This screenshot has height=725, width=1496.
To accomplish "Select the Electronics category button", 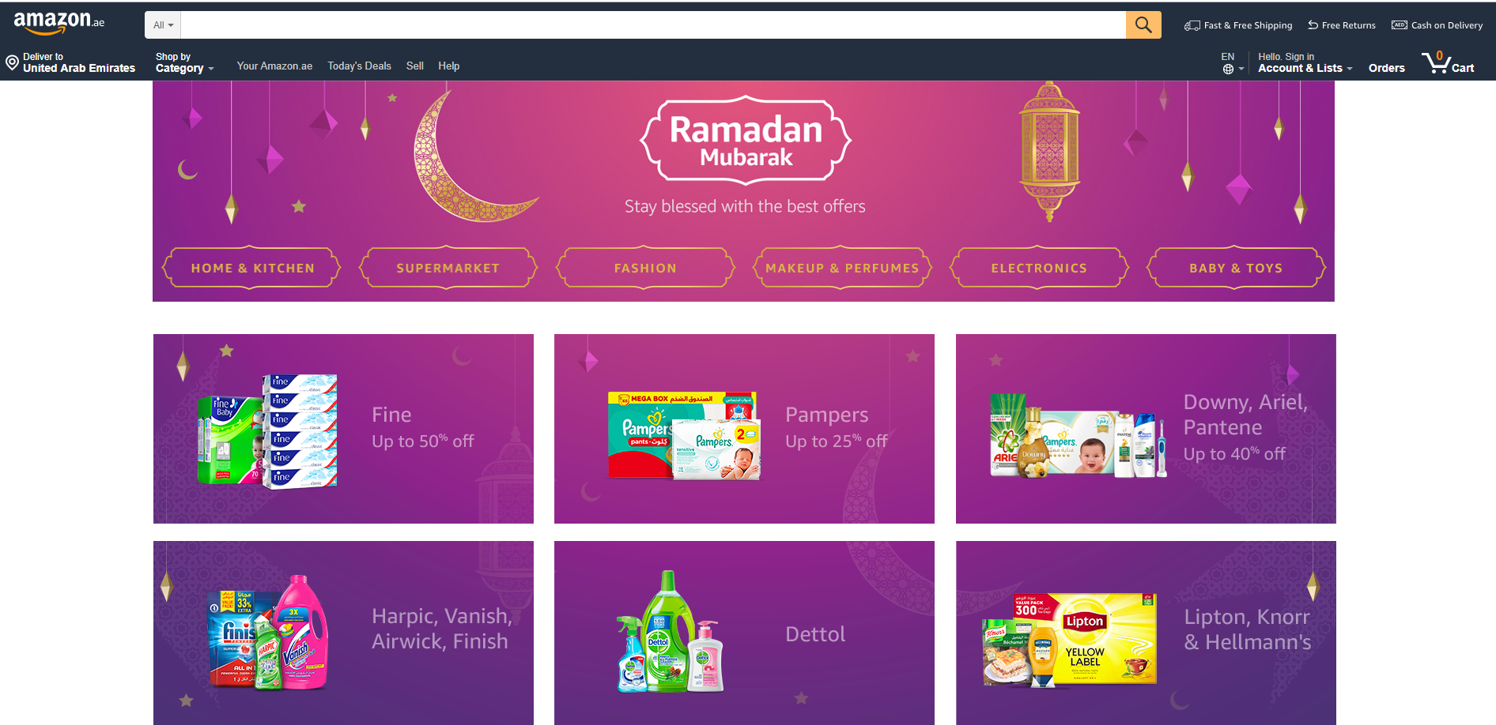I will [1039, 268].
